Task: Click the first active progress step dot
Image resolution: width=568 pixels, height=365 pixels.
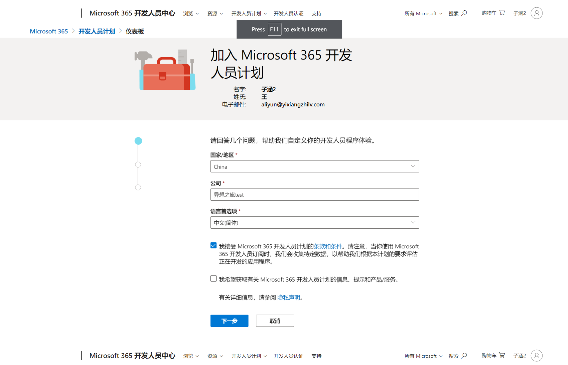Action: [138, 141]
